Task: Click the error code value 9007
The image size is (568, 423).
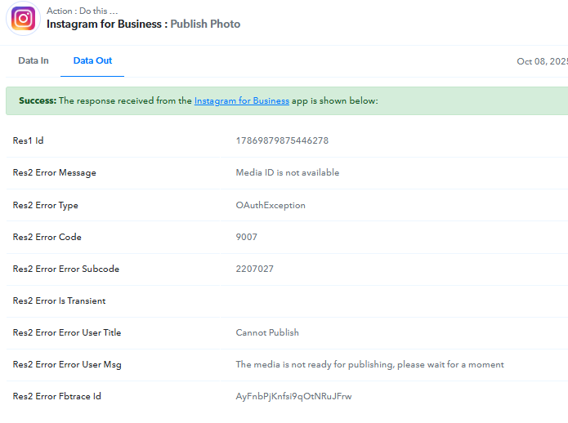Action: click(x=245, y=237)
